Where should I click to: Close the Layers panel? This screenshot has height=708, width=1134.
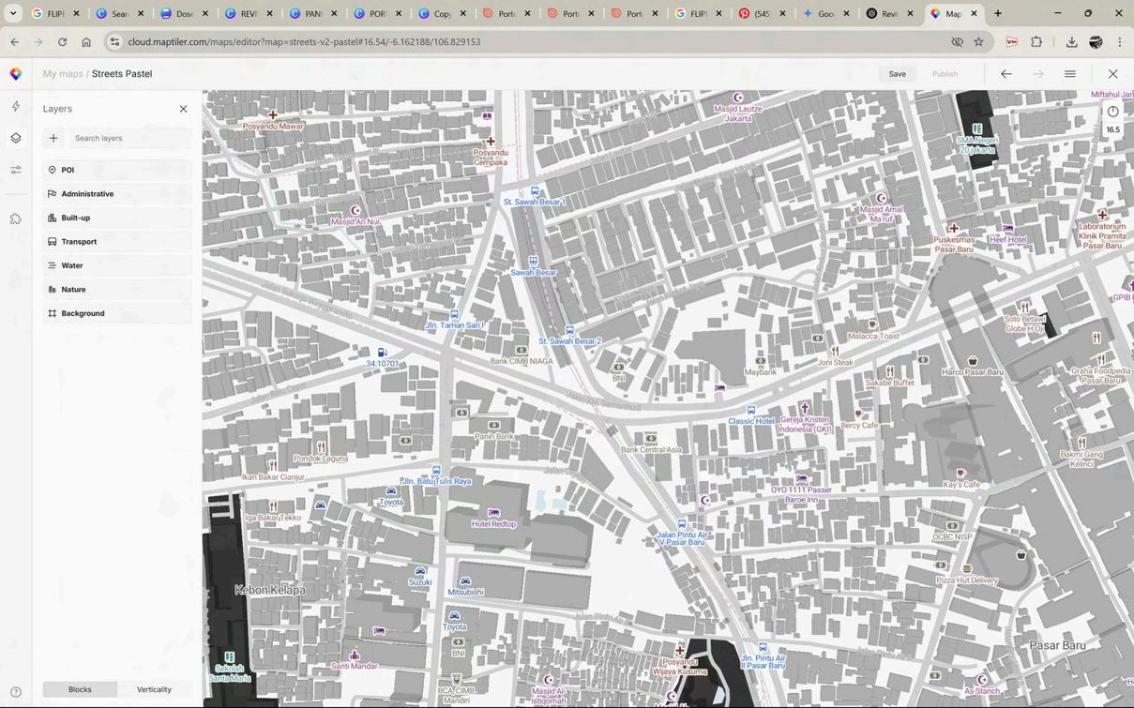point(183,109)
